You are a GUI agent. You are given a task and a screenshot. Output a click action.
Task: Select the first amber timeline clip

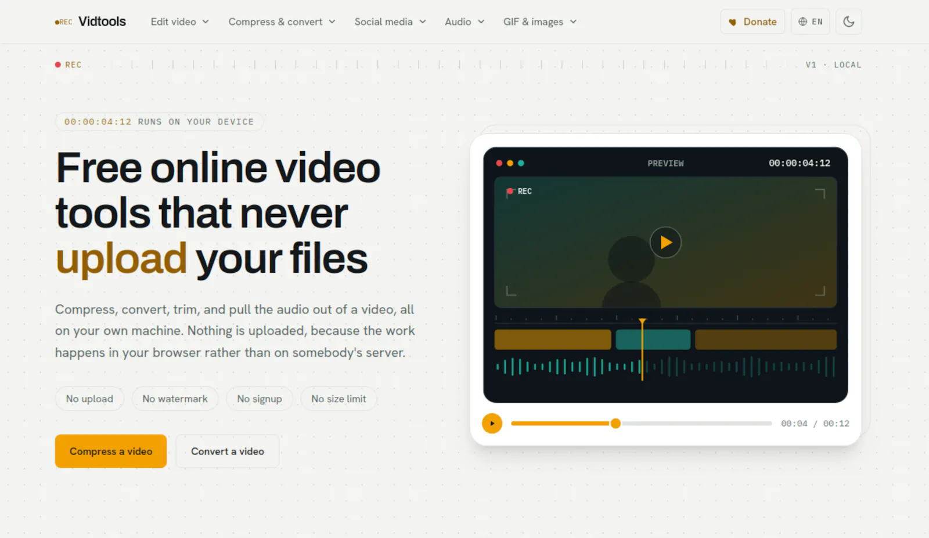553,340
